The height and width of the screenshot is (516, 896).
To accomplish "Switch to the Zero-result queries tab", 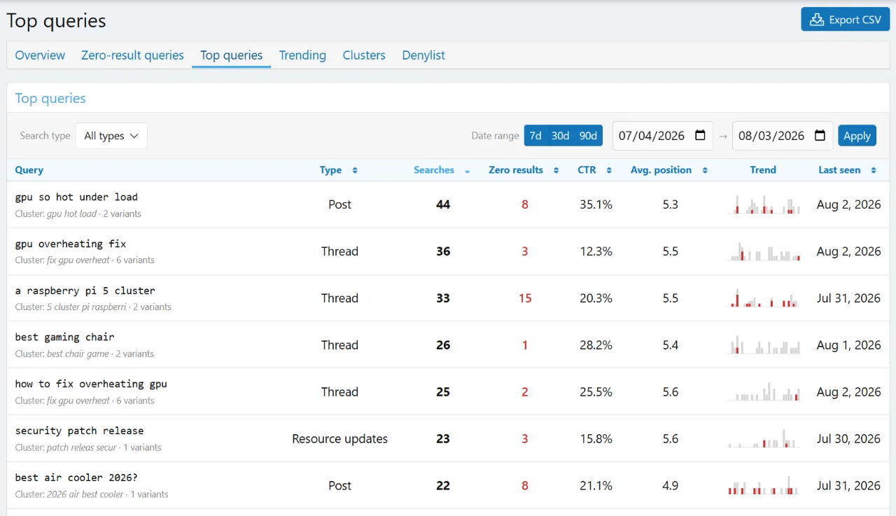I will click(x=132, y=55).
